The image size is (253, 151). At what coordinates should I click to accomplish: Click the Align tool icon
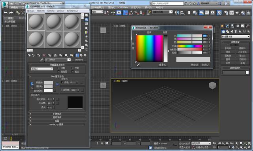click(182, 13)
